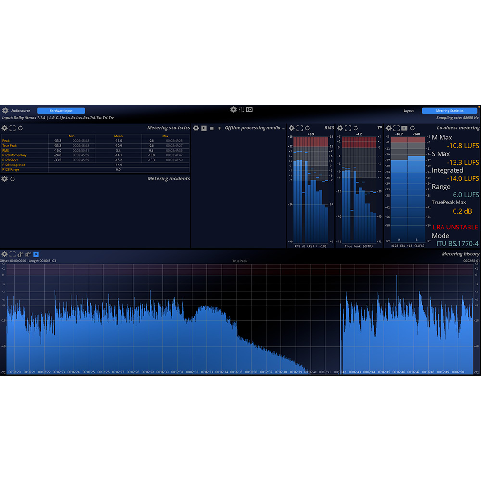This screenshot has width=481, height=481.
Task: Open Metering history settings gear
Action: click(x=5, y=254)
